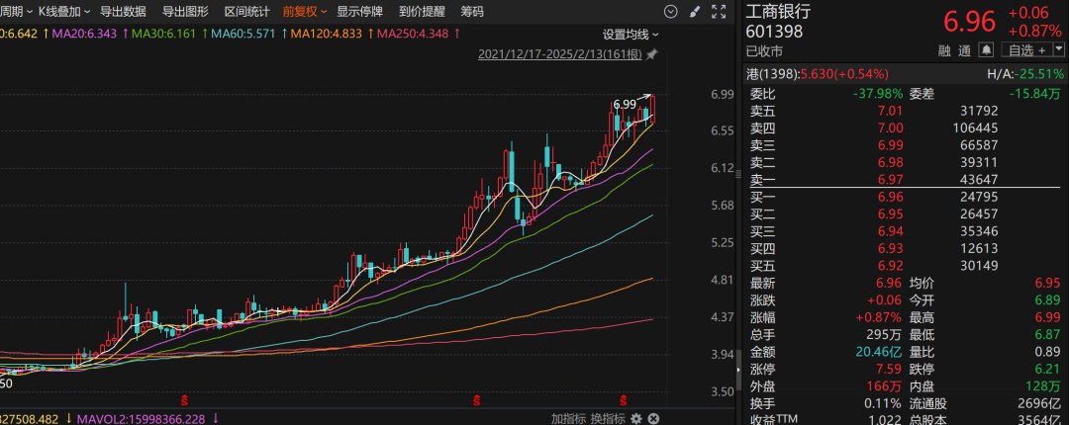Click the price alert bell icon
This screenshot has width=1069, height=425.
tap(986, 49)
